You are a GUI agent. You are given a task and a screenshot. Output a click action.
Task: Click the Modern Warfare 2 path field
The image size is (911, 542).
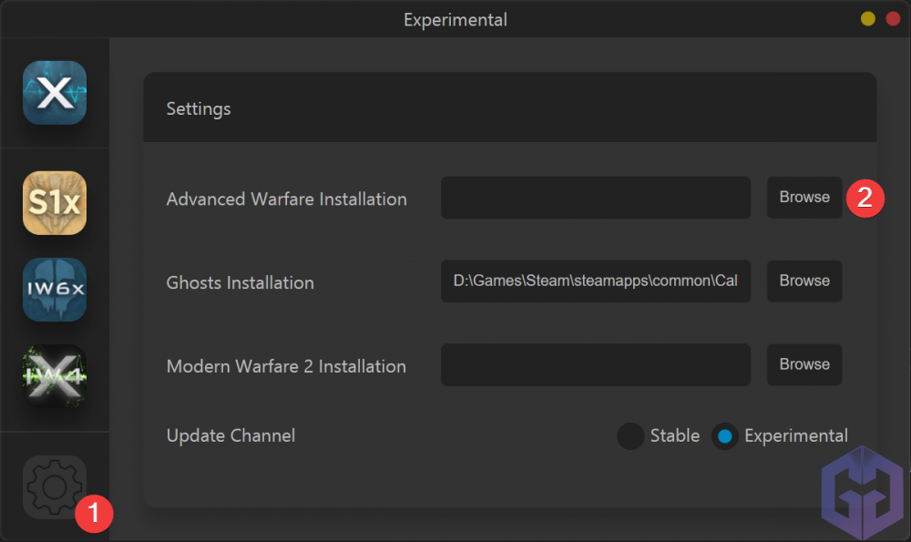coord(595,364)
